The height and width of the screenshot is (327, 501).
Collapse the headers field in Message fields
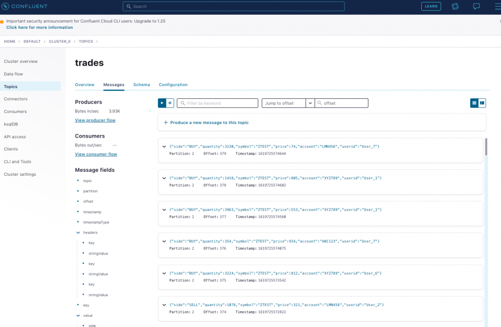tap(78, 232)
